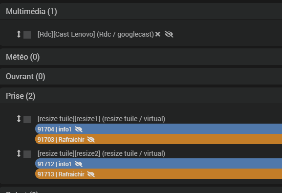Remove Cast Lenovo using the X icon
Image resolution: width=282 pixels, height=193 pixels.
(158, 34)
